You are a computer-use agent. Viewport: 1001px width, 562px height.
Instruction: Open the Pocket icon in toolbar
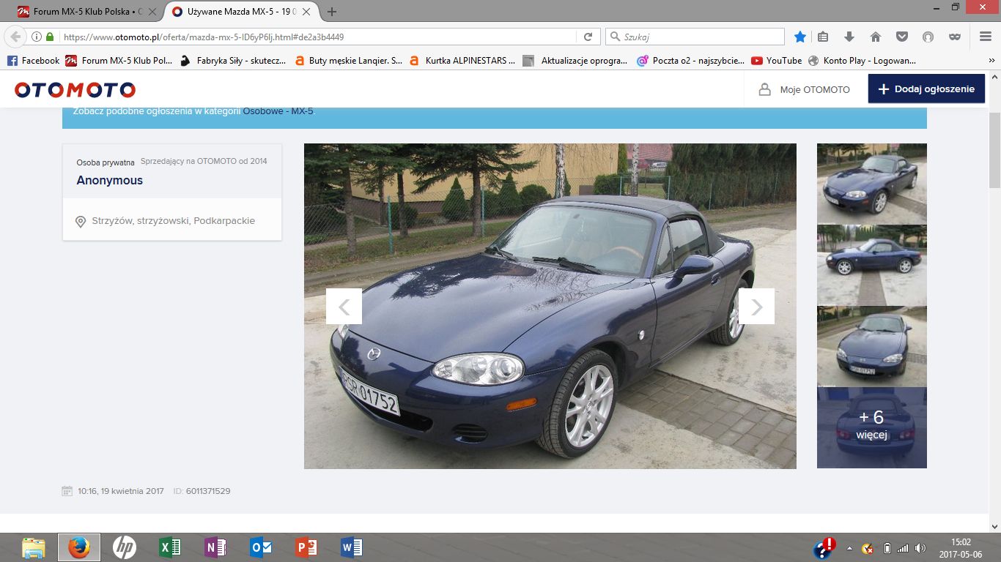coord(902,37)
